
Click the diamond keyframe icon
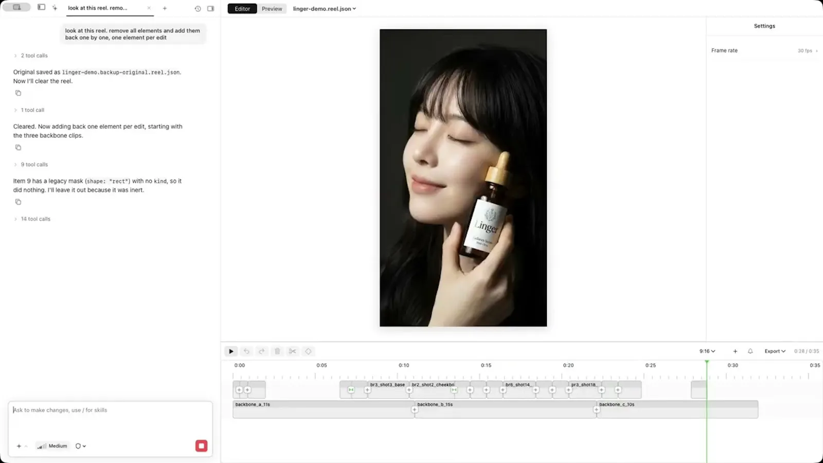pyautogui.click(x=308, y=351)
